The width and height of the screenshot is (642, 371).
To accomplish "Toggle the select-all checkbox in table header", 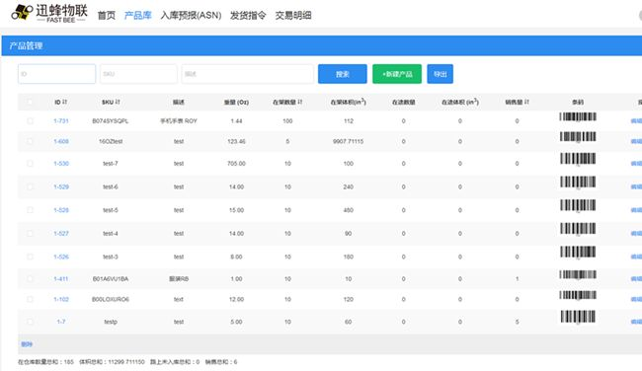I will click(x=30, y=102).
